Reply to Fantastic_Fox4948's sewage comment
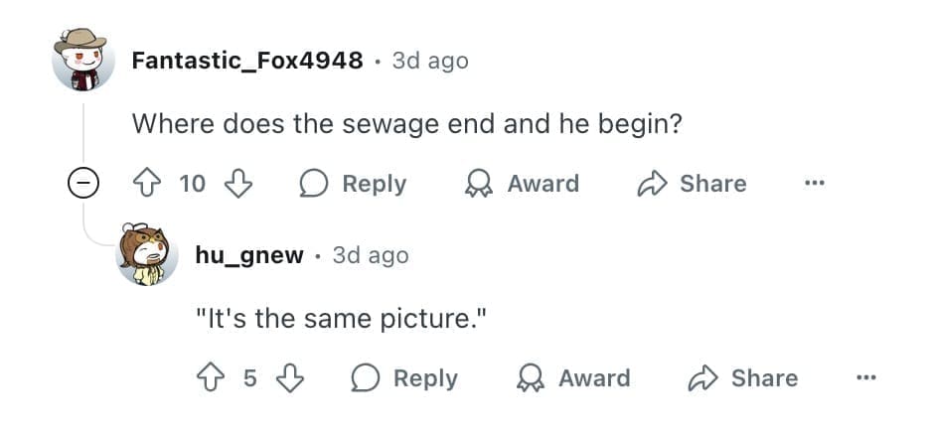The image size is (932, 435). [x=354, y=184]
